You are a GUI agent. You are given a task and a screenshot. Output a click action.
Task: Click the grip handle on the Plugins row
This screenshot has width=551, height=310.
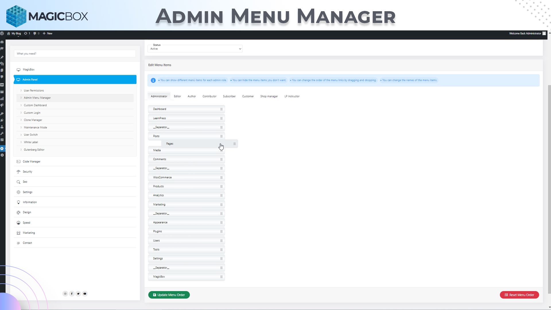click(221, 232)
